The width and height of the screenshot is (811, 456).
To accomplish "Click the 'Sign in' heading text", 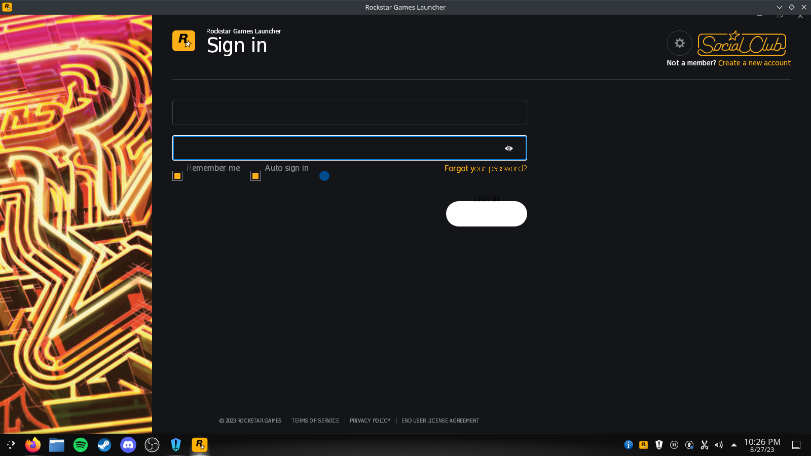I will pyautogui.click(x=237, y=46).
